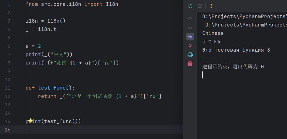Click 'src.core.i18n' module path
Image resolution: width=287 pixels, height=139 pixels.
point(61,4)
